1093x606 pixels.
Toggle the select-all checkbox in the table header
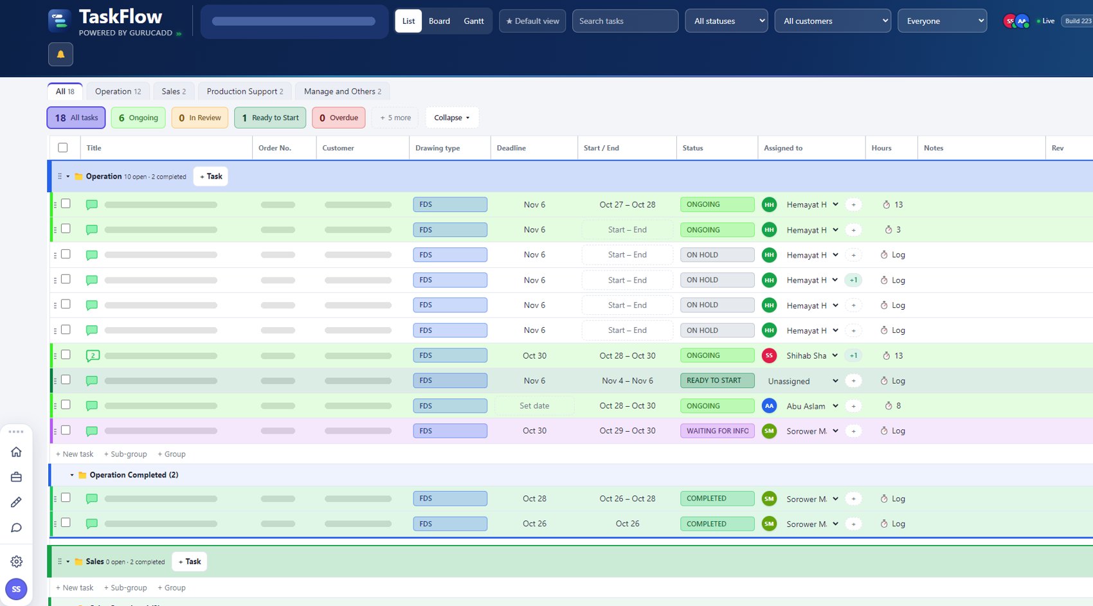click(x=63, y=148)
